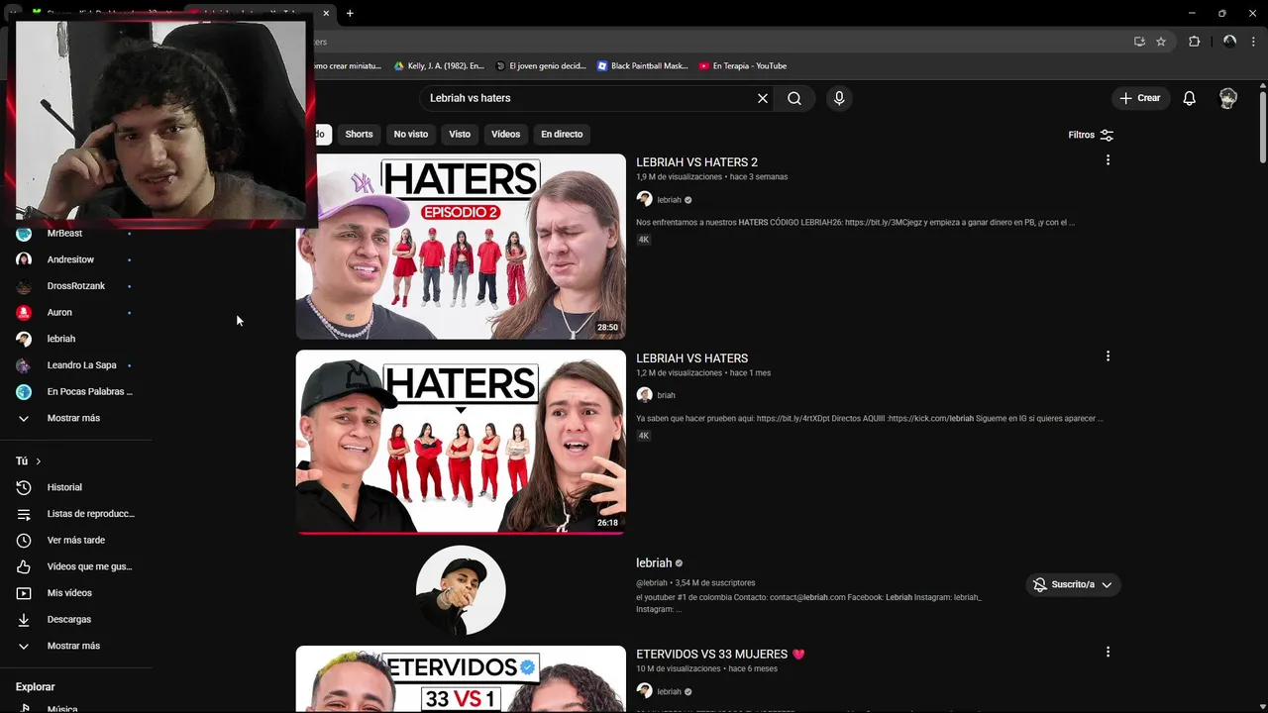Open the LEBRIAH VS HATERS 2 title
The image size is (1268, 713).
696,162
